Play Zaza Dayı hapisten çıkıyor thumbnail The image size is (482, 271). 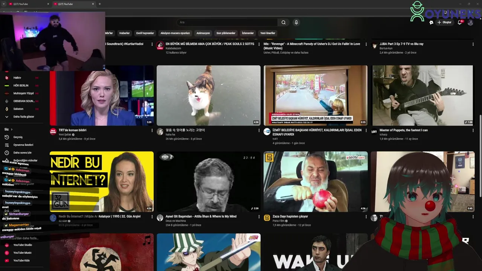coord(316,182)
